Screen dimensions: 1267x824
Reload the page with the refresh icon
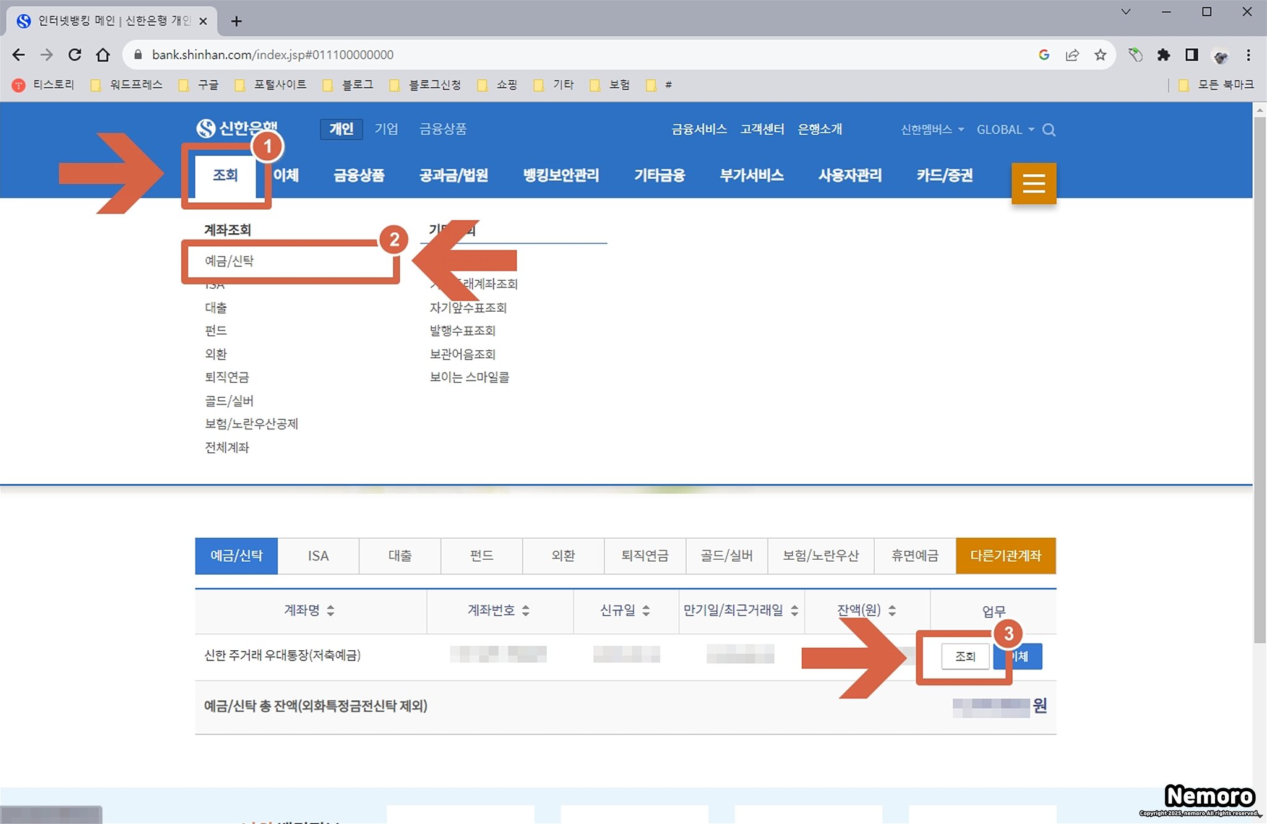pyautogui.click(x=75, y=55)
